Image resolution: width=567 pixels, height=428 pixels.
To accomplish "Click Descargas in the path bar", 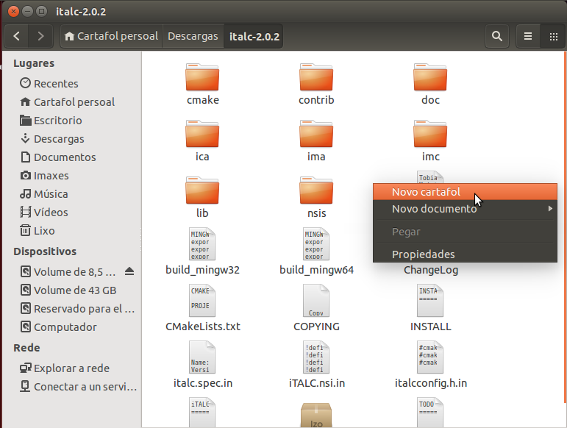I will (x=193, y=36).
